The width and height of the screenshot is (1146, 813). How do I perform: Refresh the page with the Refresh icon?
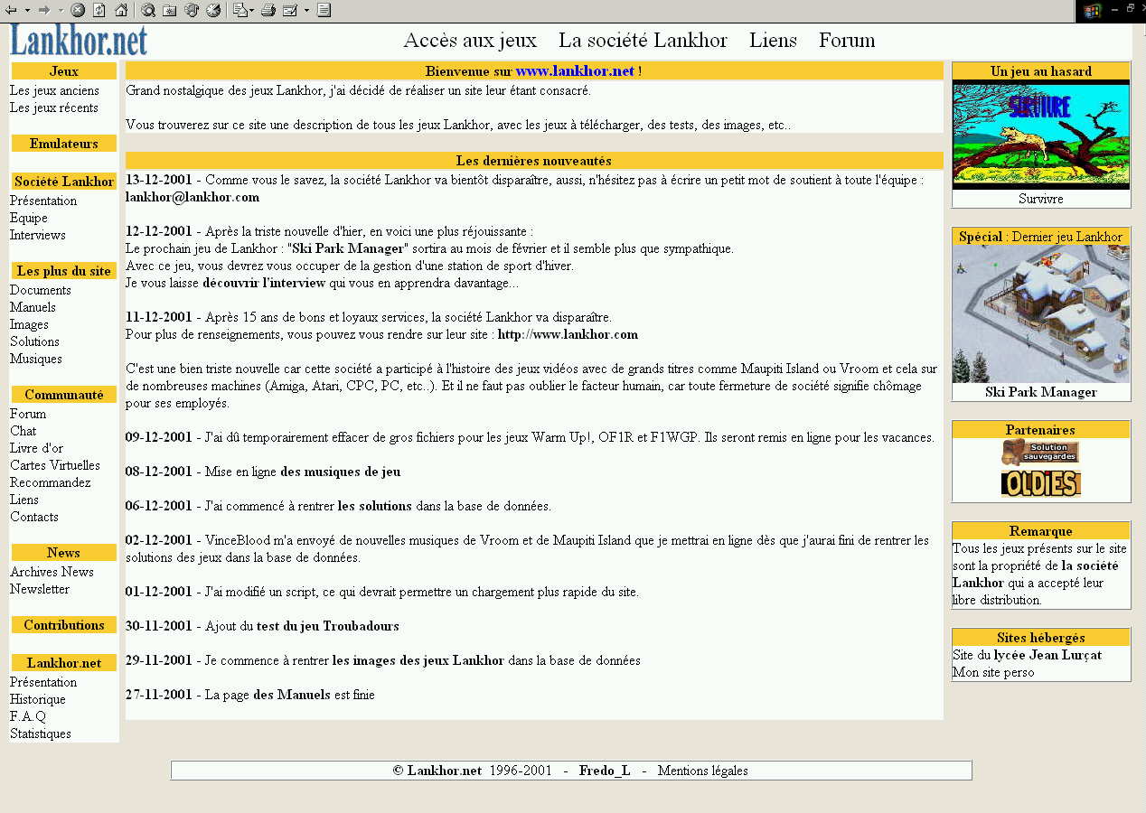point(99,11)
